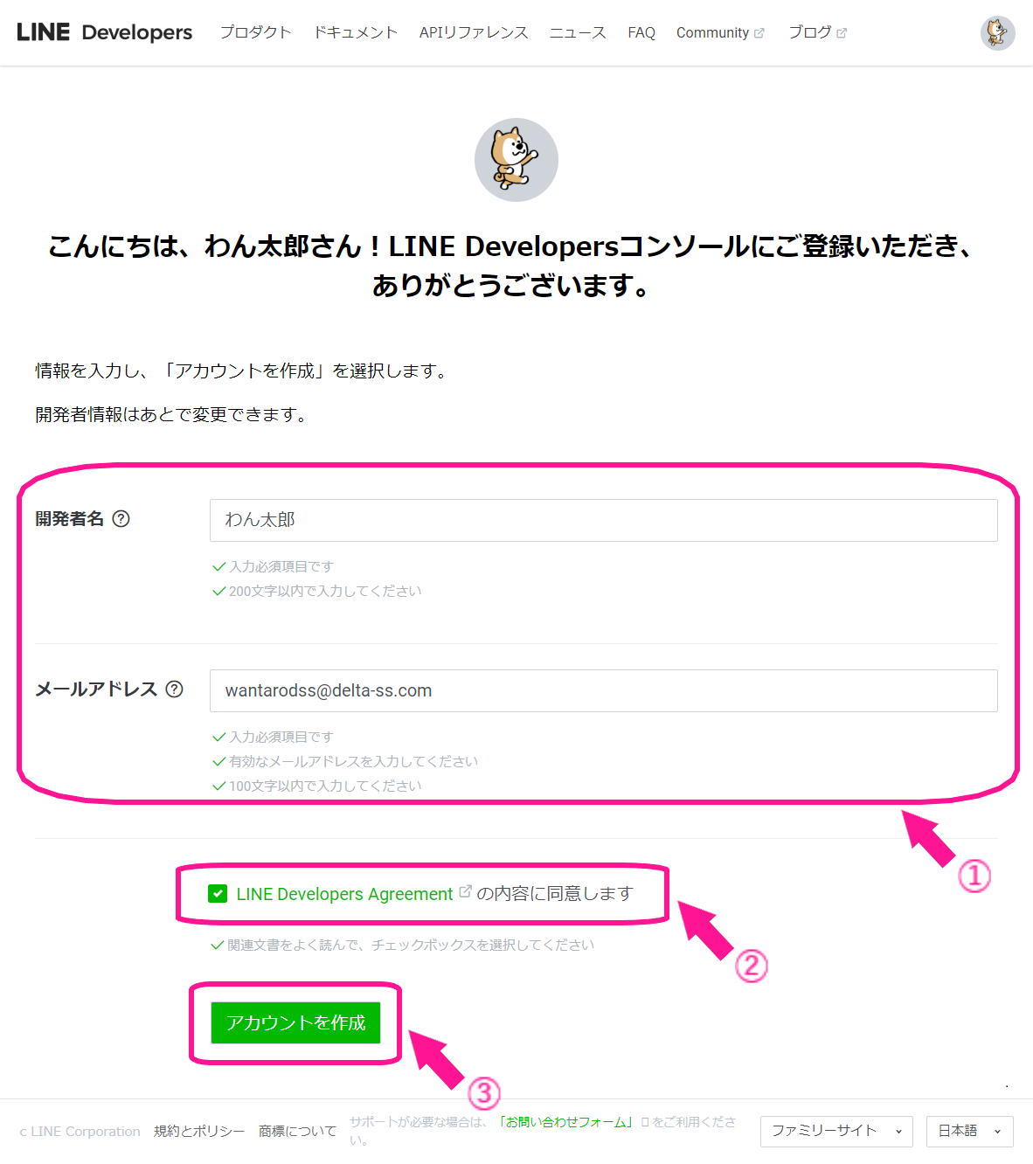Go to APIリファレンス
This screenshot has width=1033, height=1164.
coord(474,32)
